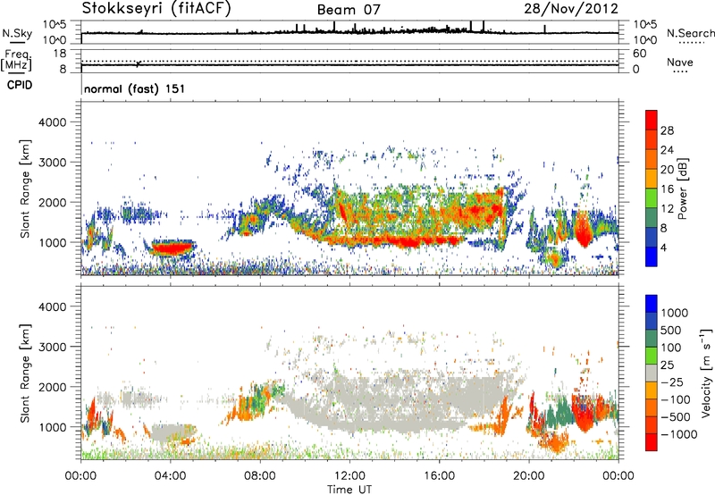
Task: Click 'Slant Range [km]' label of velocity panel
Action: [x=25, y=373]
